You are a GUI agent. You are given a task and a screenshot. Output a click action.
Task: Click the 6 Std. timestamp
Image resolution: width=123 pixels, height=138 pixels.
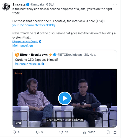(x=50, y=4)
